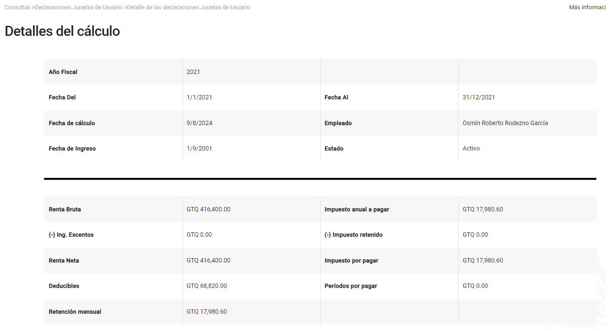Click the Fecha Del value 1/1/2021

pos(199,97)
